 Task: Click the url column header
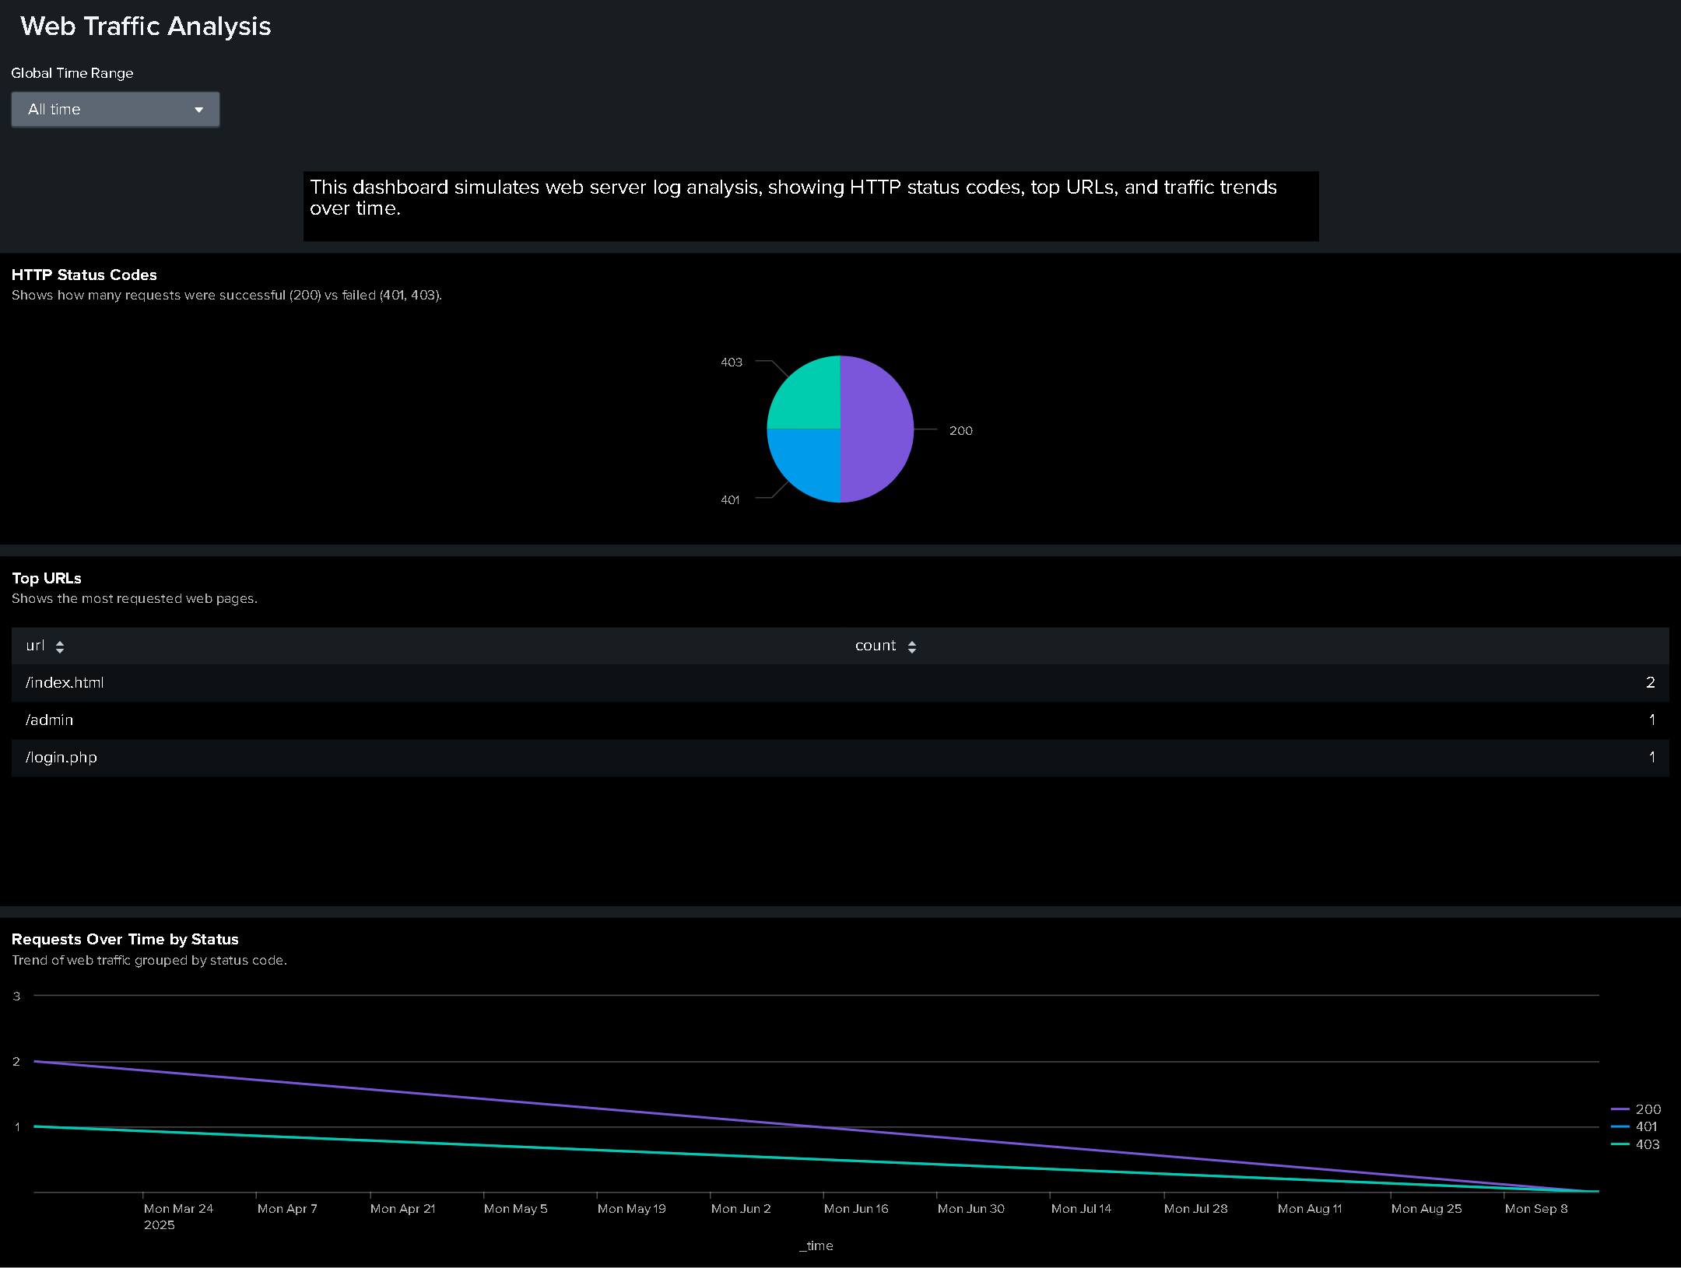point(35,646)
